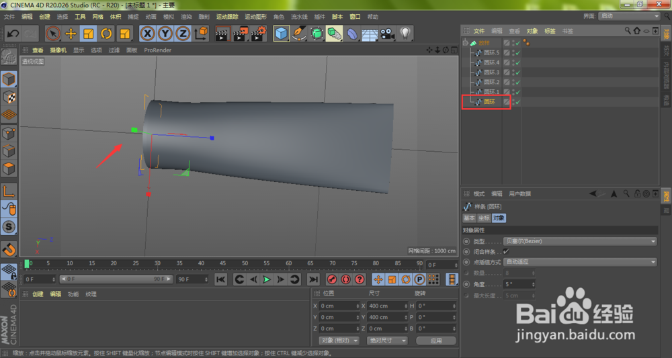Toggle Y axis lock icon

[165, 34]
